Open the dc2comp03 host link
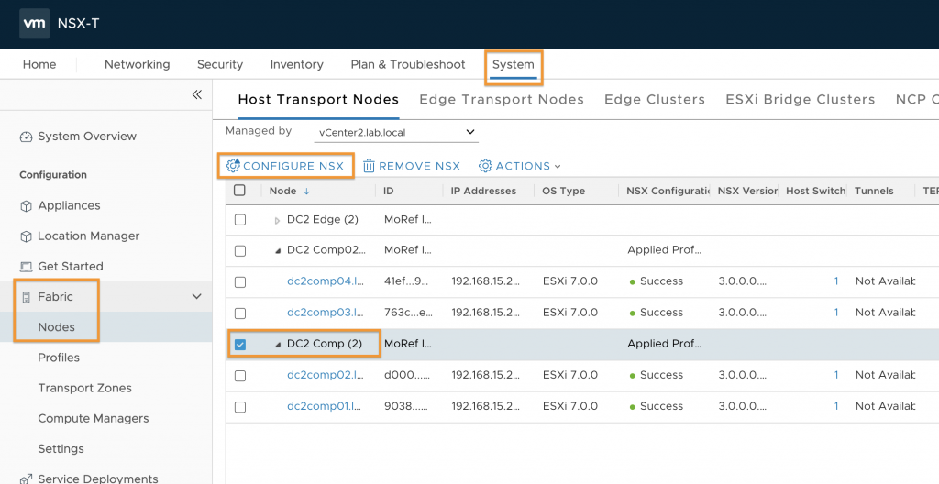Viewport: 939px width, 484px height. tap(324, 312)
